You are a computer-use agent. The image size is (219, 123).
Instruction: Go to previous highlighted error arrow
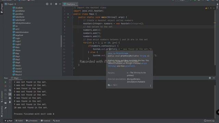pyautogui.click(x=211, y=8)
